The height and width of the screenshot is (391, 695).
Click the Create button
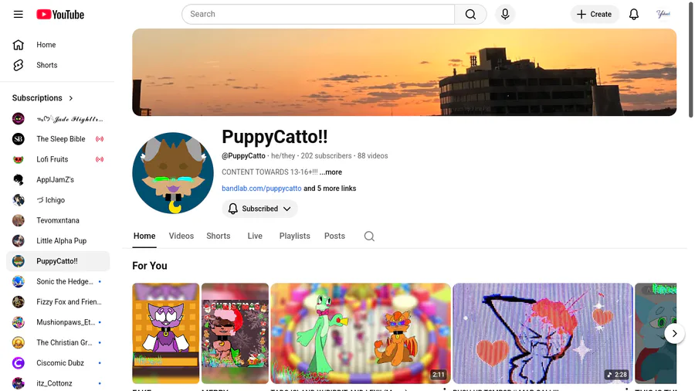595,14
